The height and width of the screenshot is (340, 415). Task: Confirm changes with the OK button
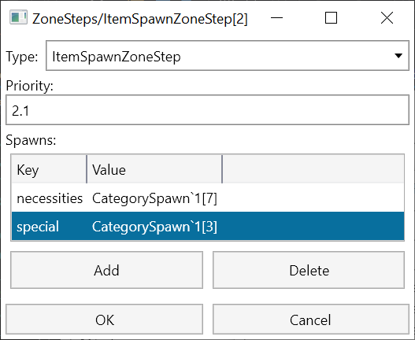(105, 320)
